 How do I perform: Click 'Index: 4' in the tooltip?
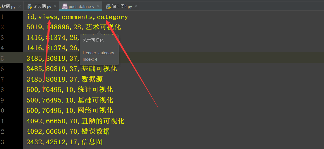tap(90, 59)
